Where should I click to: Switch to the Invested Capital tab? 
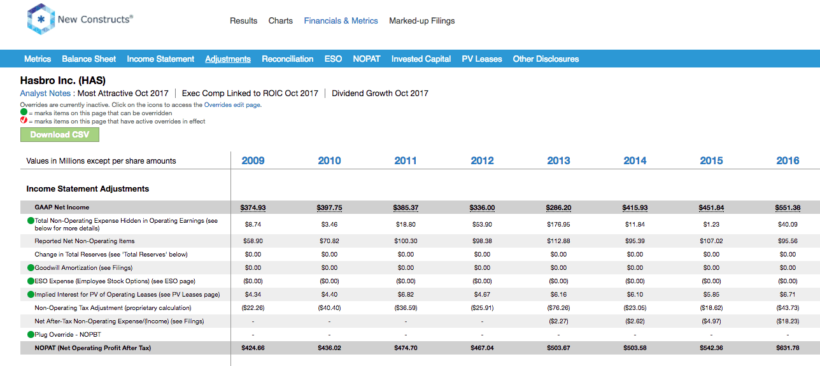pyautogui.click(x=421, y=59)
